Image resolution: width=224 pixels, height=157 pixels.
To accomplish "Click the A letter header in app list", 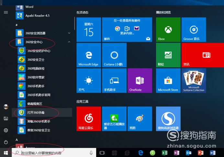I will (x=17, y=140).
